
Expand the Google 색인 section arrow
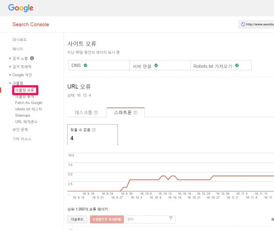click(10, 75)
